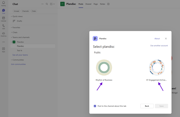This screenshot has height=117, width=180.
Task: Expand the Chats section
Action: 12,33
